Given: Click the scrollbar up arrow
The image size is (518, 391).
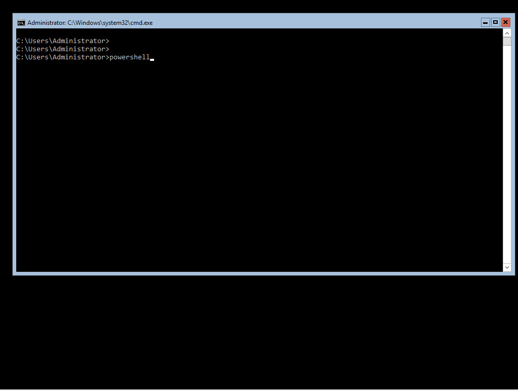Looking at the screenshot, I should tap(507, 33).
